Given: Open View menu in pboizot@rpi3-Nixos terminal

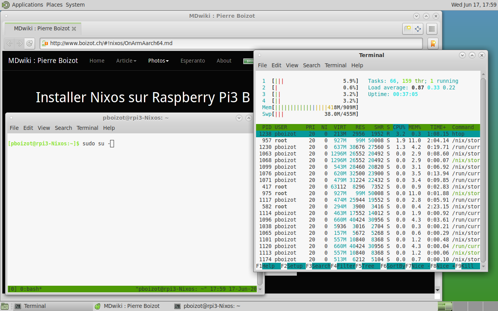Looking at the screenshot, I should point(44,128).
